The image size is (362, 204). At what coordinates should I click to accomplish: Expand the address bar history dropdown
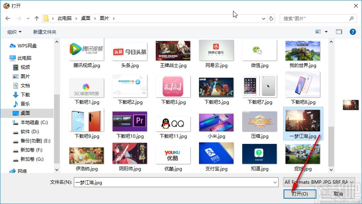tap(263, 19)
